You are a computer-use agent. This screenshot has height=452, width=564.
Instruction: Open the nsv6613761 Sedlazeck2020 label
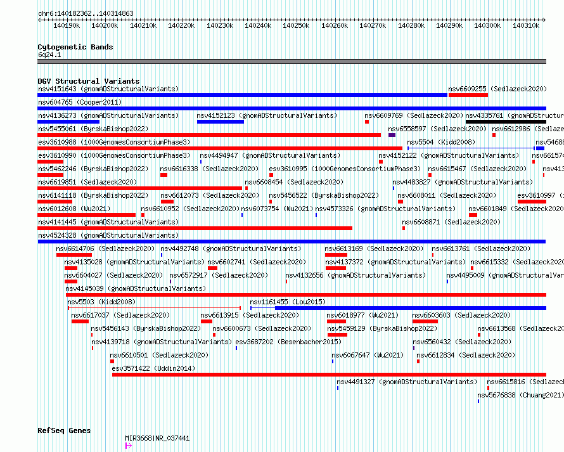click(481, 249)
